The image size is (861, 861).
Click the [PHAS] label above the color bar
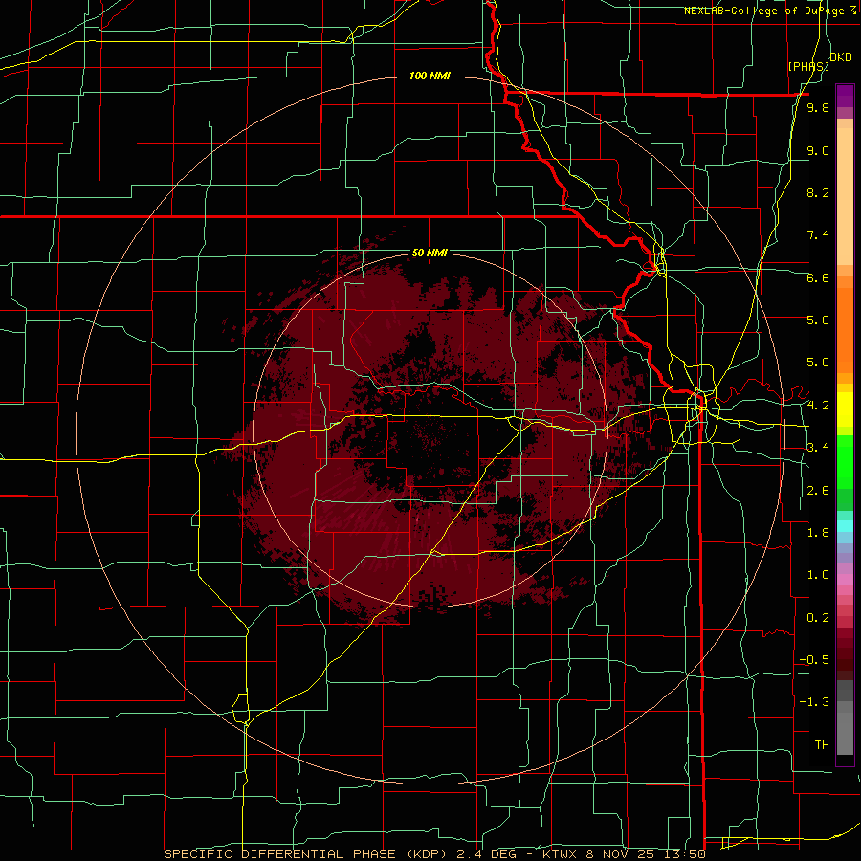point(808,66)
